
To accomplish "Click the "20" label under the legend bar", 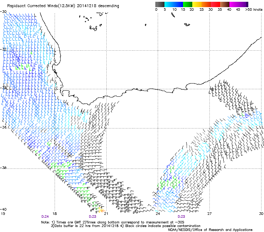I will pos(192,10).
